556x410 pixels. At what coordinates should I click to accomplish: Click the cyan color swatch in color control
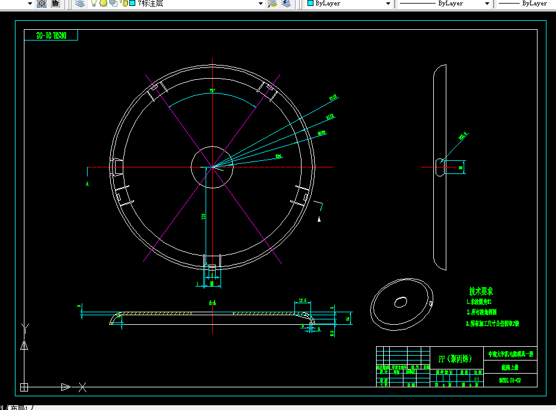point(310,3)
